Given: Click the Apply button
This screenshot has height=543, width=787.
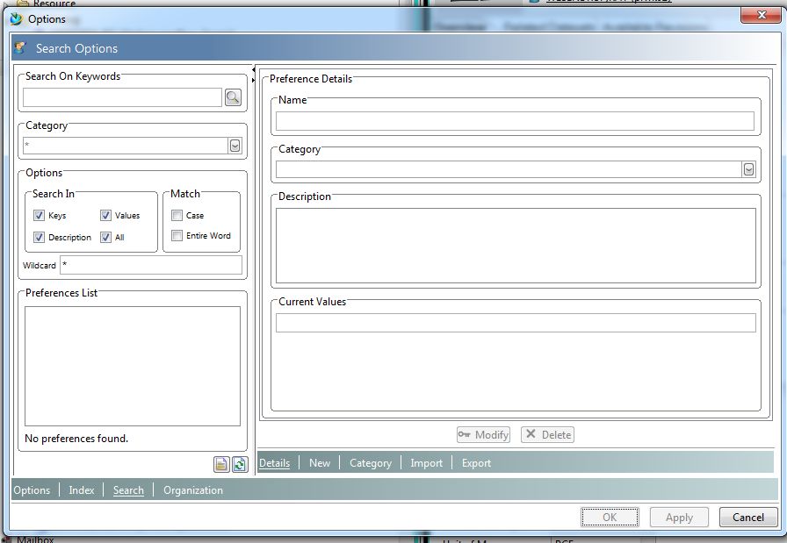Looking at the screenshot, I should [679, 517].
